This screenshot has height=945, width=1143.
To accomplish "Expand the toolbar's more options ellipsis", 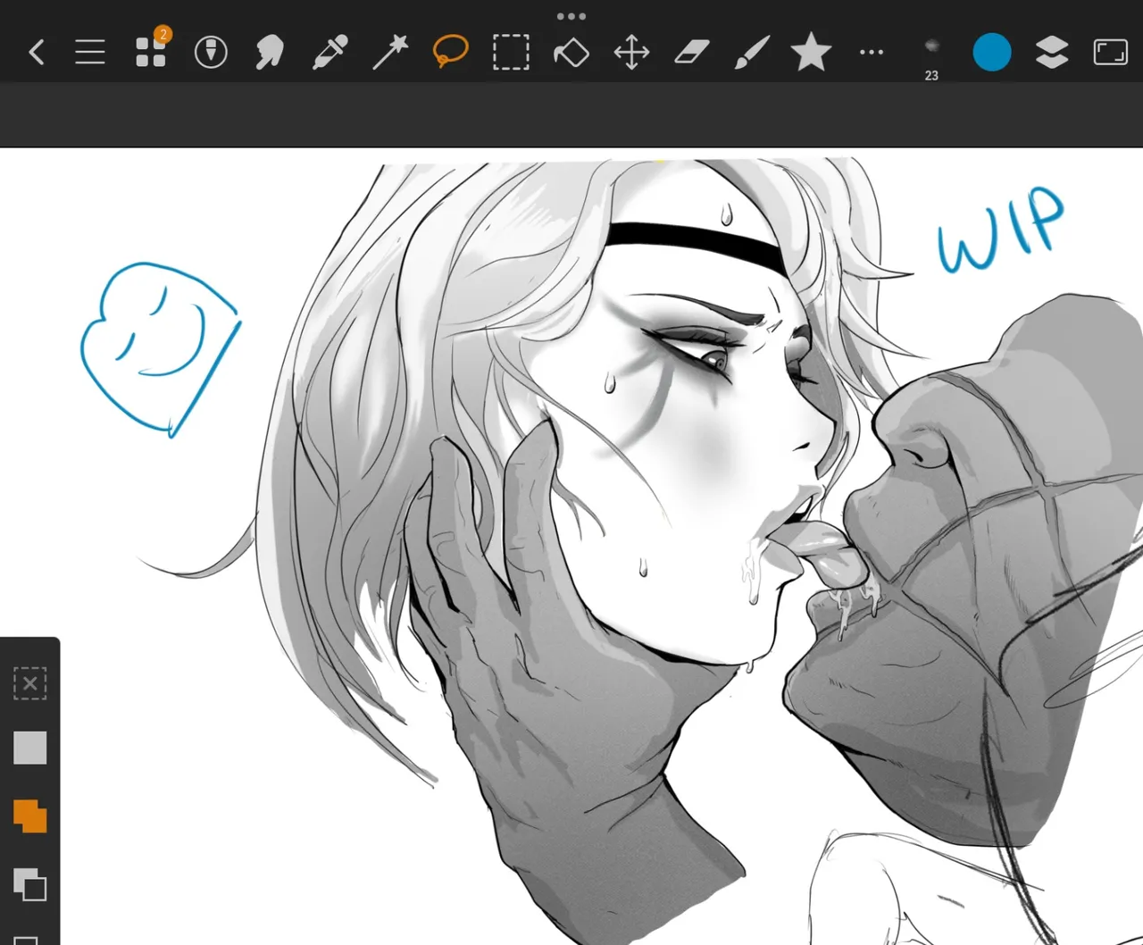I will pos(871,53).
